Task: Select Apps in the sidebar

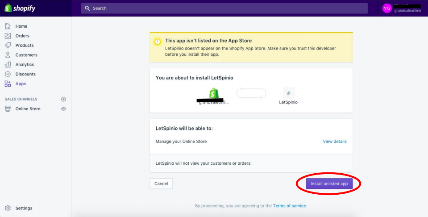Action: click(x=21, y=84)
